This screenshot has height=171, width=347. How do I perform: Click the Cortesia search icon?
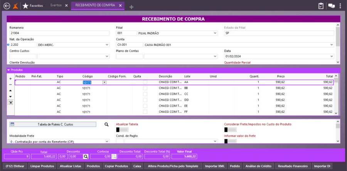[x=114, y=157]
